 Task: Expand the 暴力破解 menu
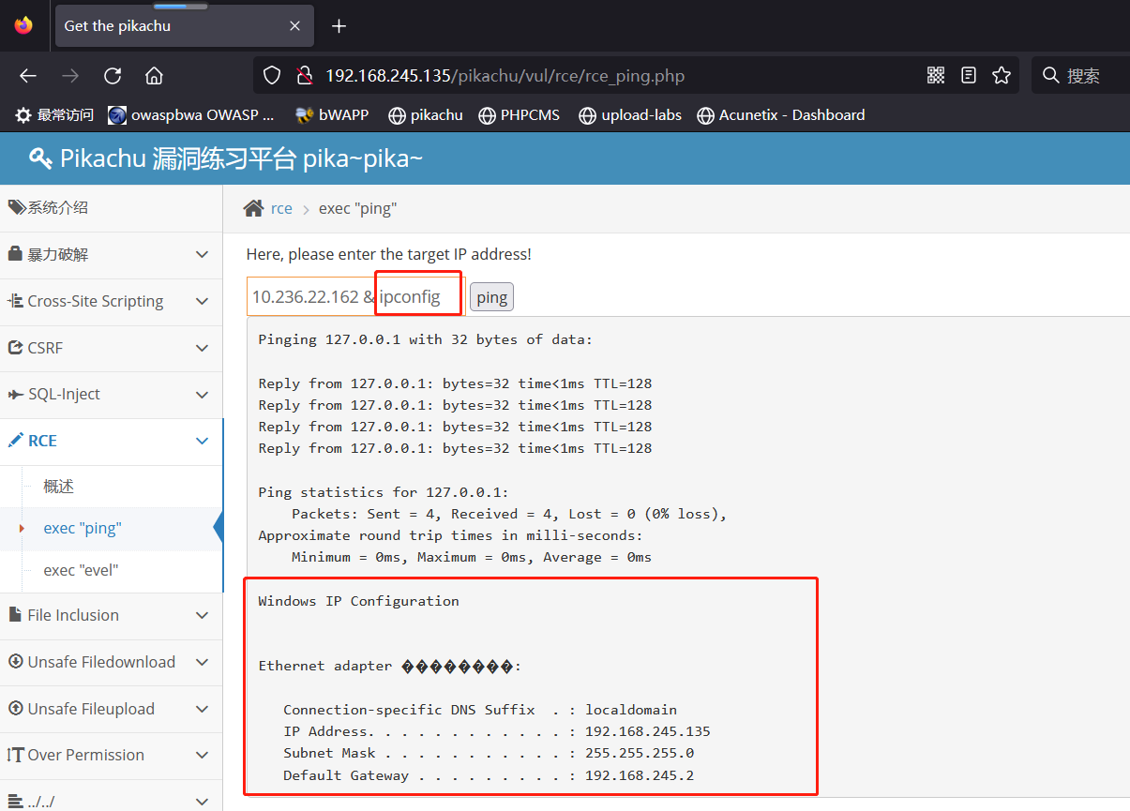112,255
